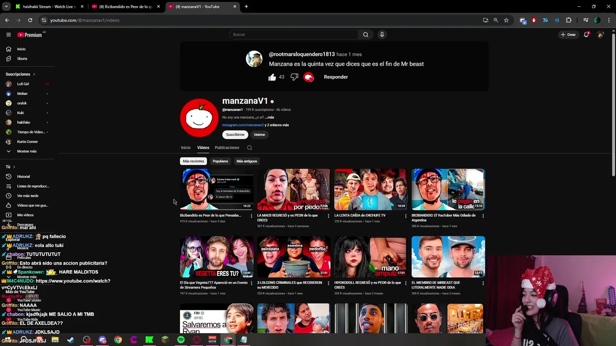
Task: Switch to hakihakii Stream browser tab
Action: point(50,7)
